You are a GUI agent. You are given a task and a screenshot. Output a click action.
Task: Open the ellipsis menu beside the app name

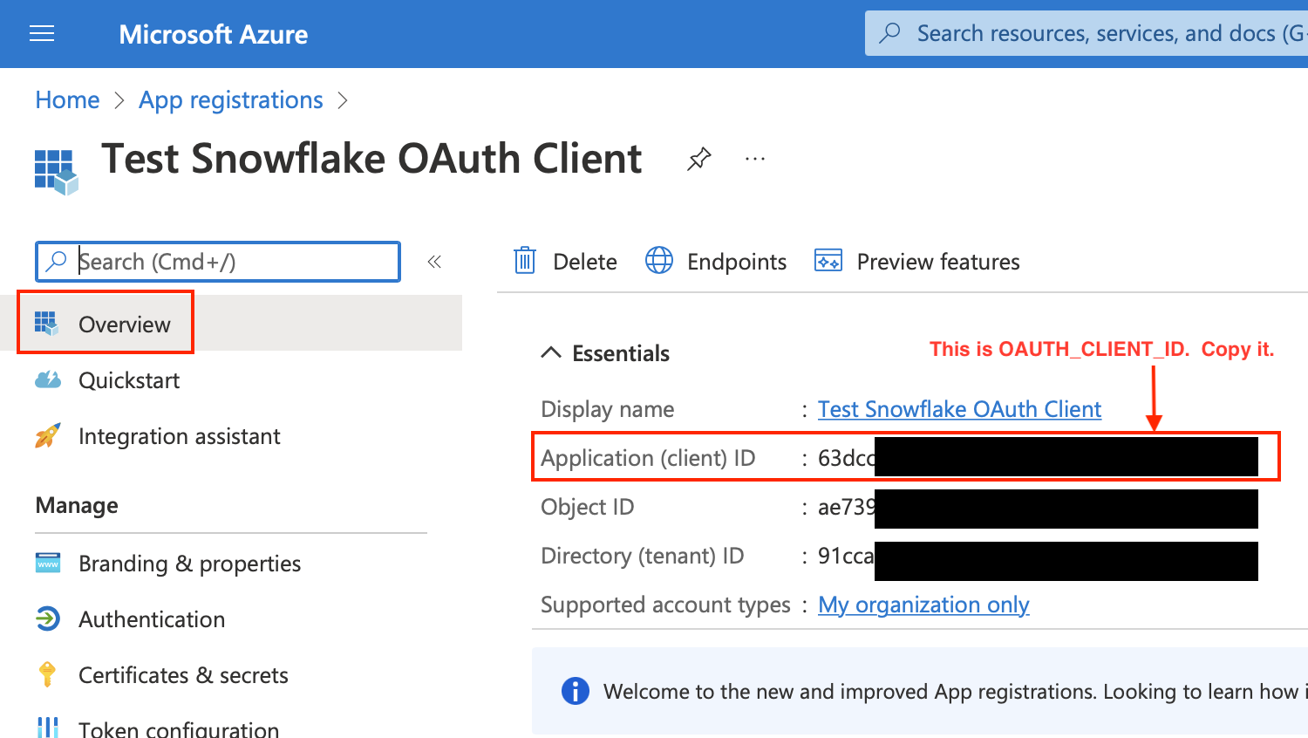click(754, 158)
